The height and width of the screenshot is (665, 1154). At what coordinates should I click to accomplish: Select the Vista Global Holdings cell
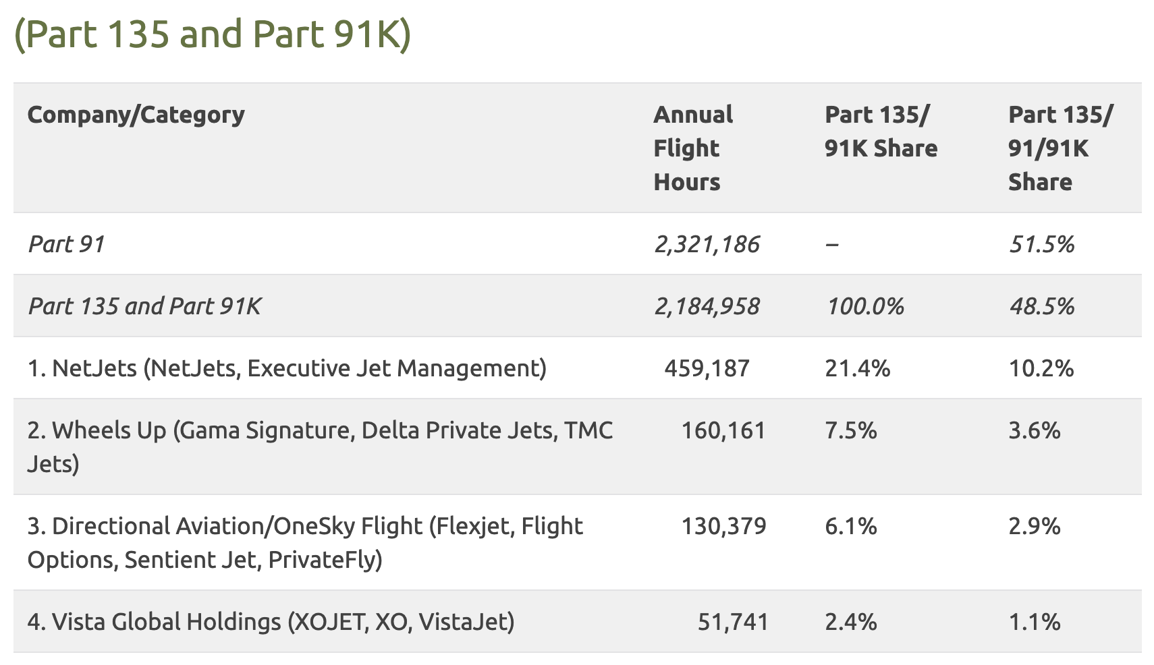tap(271, 622)
